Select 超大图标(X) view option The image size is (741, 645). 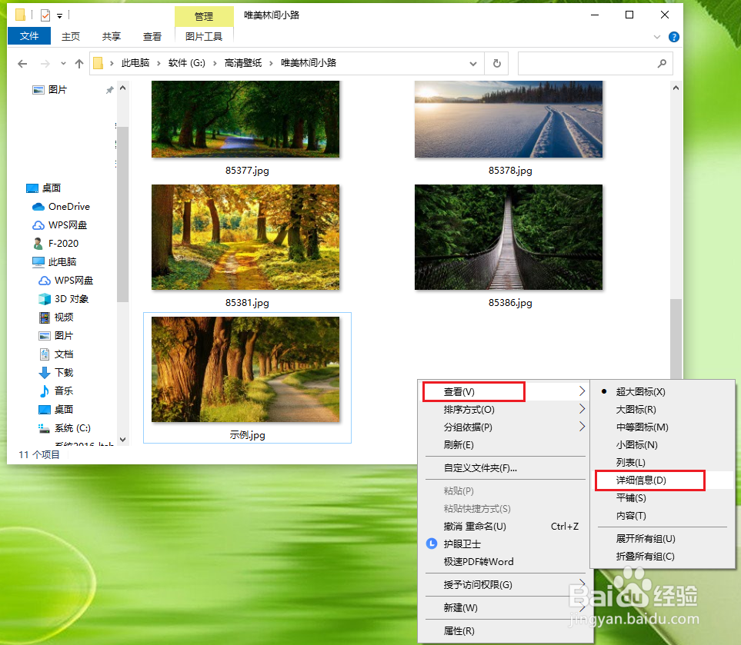point(663,392)
